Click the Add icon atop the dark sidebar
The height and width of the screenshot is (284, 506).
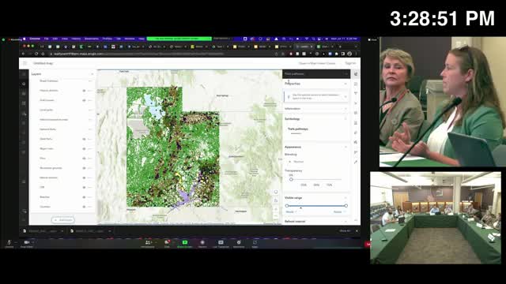click(24, 74)
